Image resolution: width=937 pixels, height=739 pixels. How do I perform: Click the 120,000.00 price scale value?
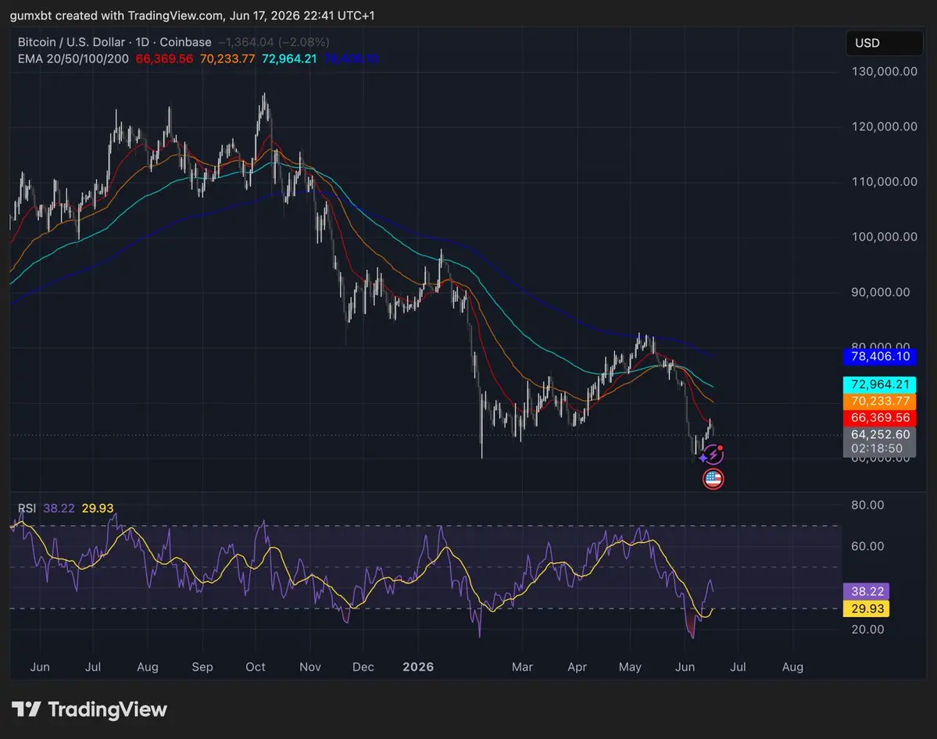[x=885, y=127]
